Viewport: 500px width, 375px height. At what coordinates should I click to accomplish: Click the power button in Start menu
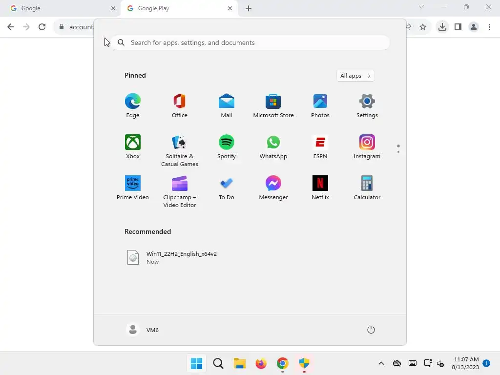tap(371, 330)
